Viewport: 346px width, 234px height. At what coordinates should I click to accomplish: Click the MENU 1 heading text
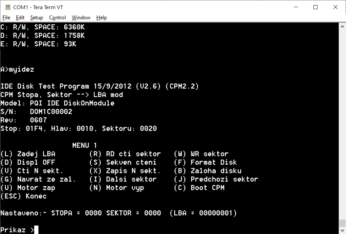85,145
